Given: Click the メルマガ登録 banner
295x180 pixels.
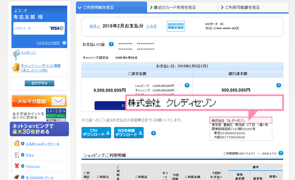Looking at the screenshot, I should [x=39, y=101].
